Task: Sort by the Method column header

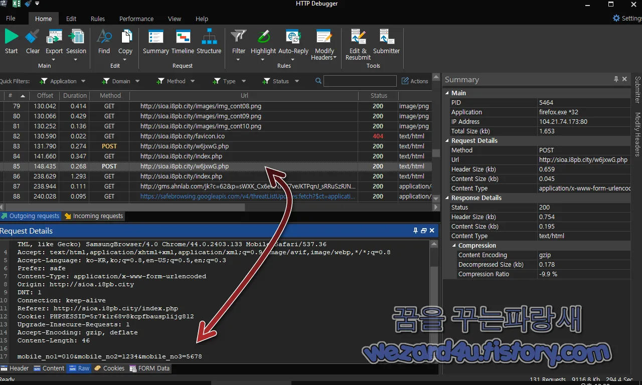Action: pos(110,95)
